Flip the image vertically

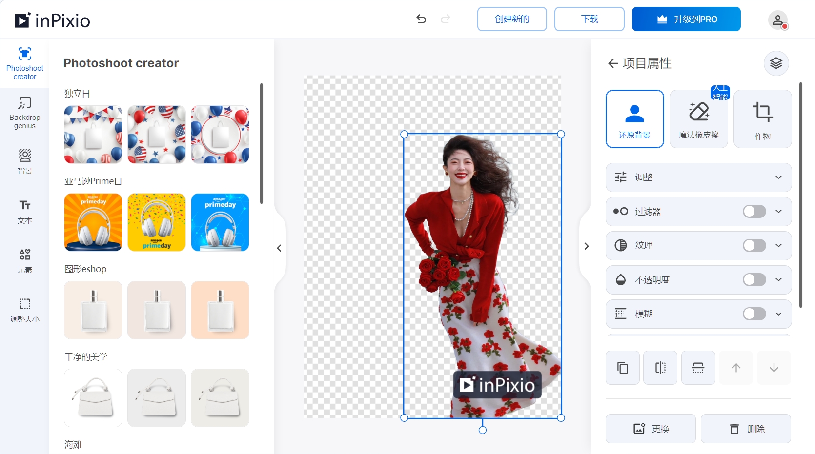(698, 368)
